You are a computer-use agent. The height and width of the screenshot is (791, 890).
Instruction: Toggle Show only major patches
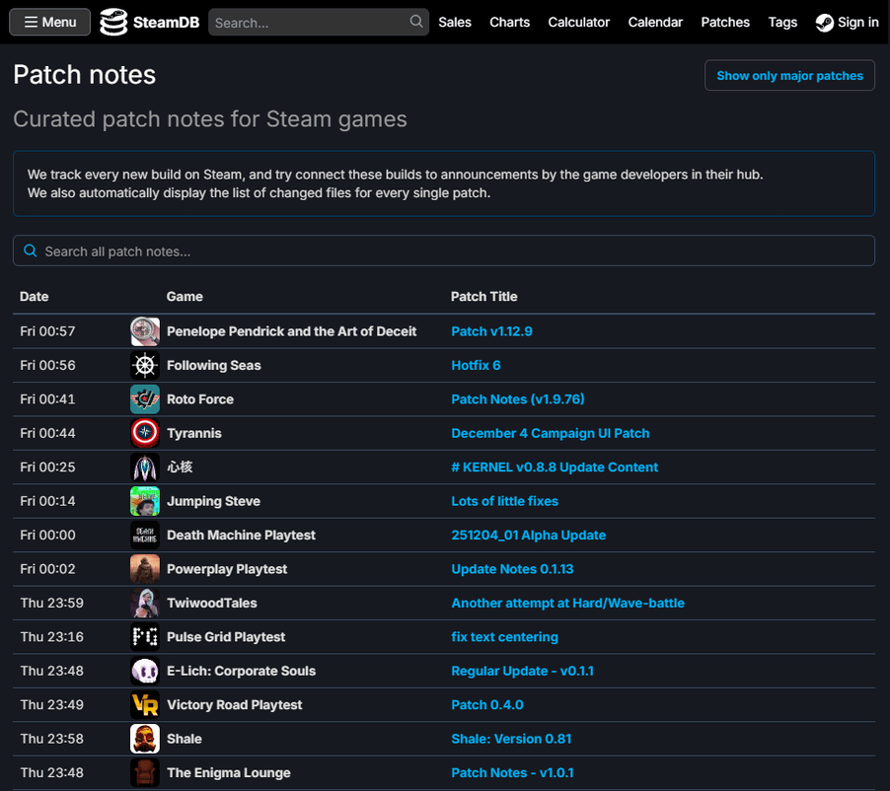click(789, 76)
